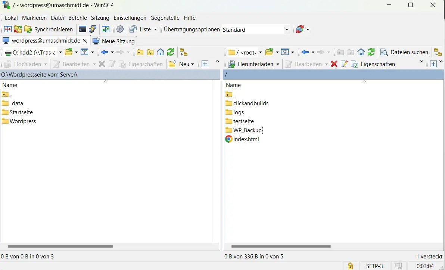The width and height of the screenshot is (445, 270).
Task: Click local panel home directory icon
Action: [x=161, y=52]
